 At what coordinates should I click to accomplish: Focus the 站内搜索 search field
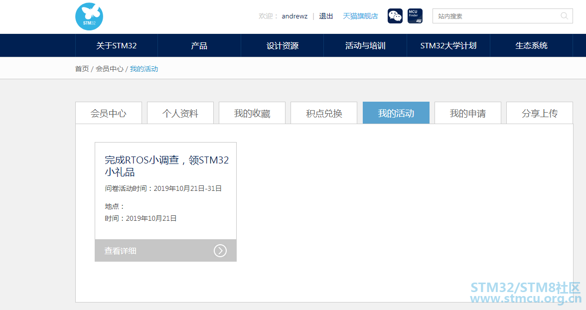click(x=503, y=16)
